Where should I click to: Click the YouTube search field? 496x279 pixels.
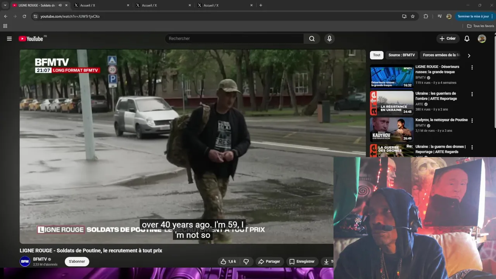(x=234, y=39)
